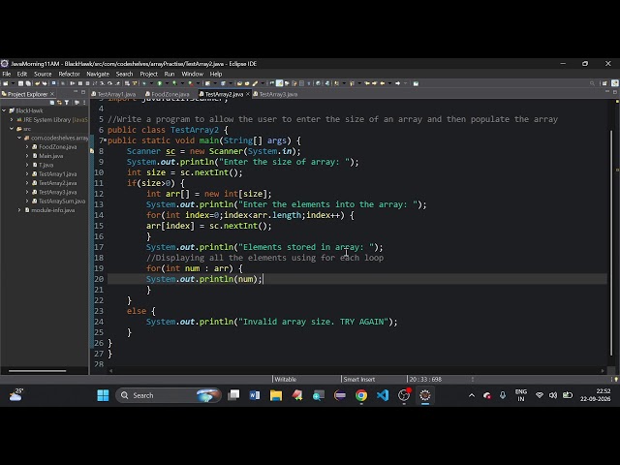Click cursor position 20 : 33 : 698

[x=425, y=379]
